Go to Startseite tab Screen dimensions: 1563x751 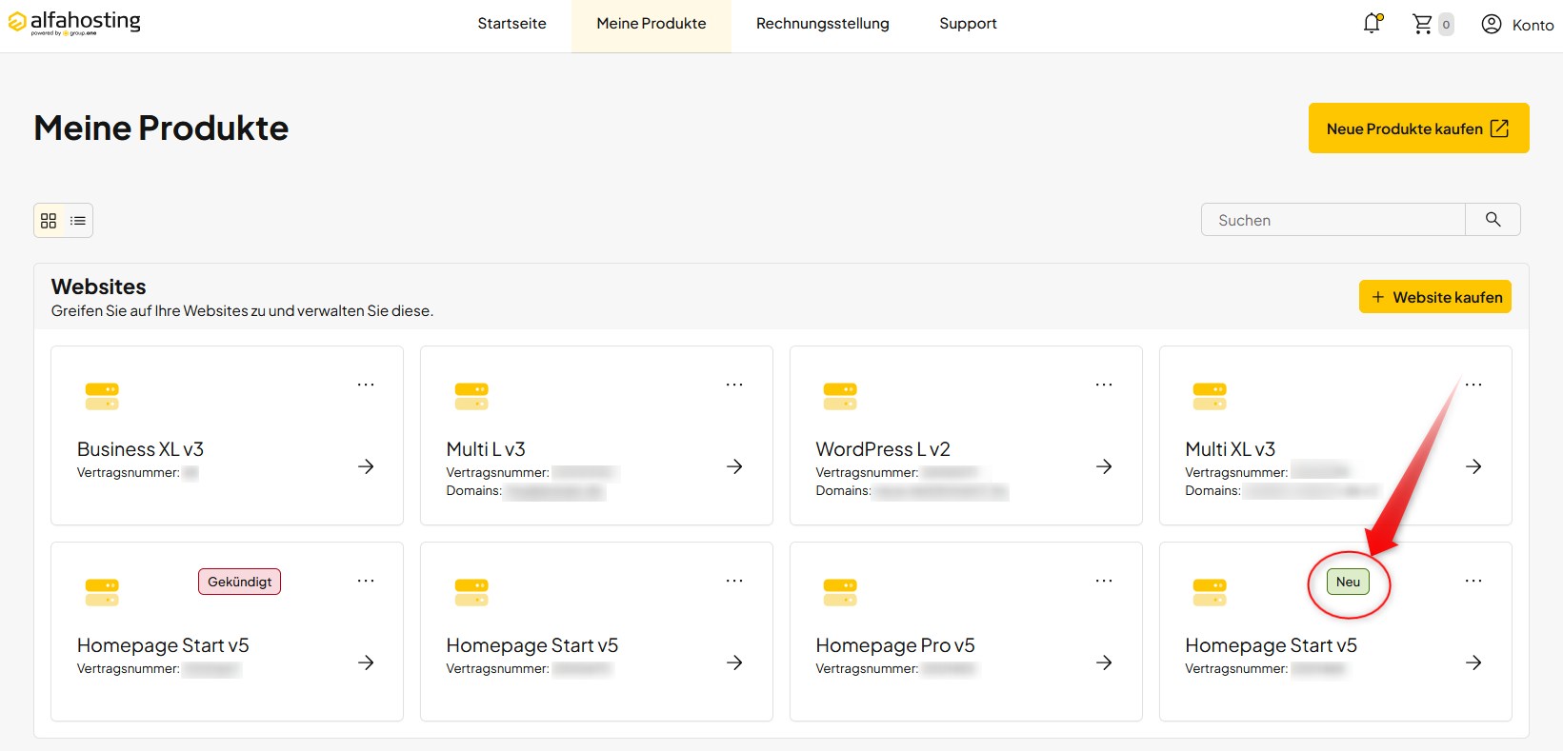click(x=512, y=24)
